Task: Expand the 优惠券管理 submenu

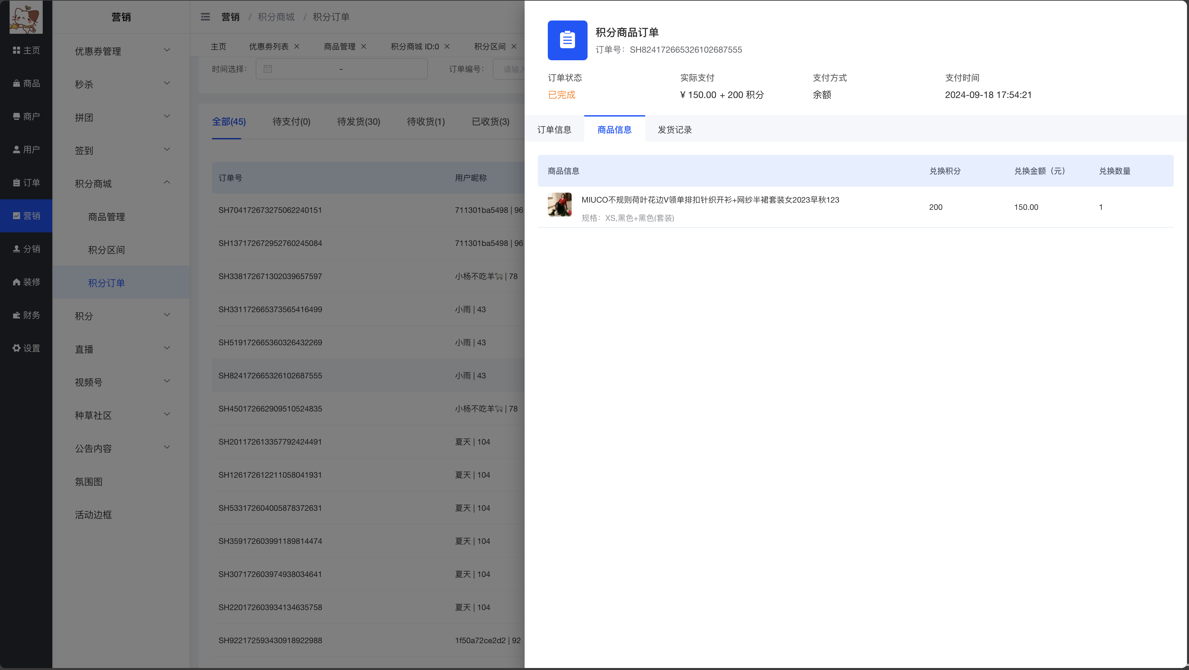Action: pos(122,51)
